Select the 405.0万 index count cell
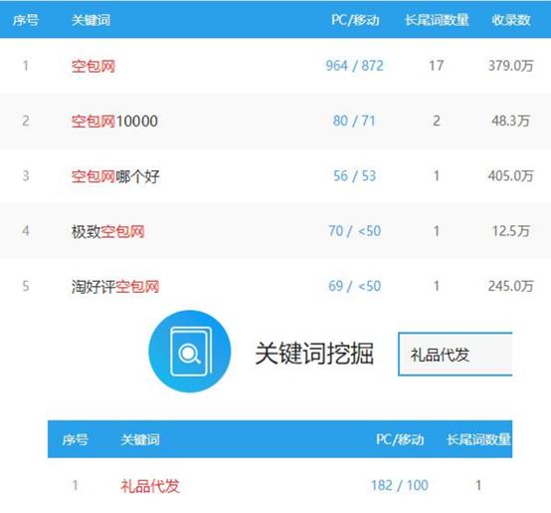Viewport: 551px width, 513px height. pos(511,176)
